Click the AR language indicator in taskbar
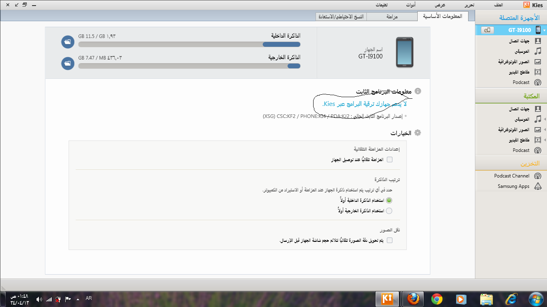Screen dimensions: 547x307 88,298
